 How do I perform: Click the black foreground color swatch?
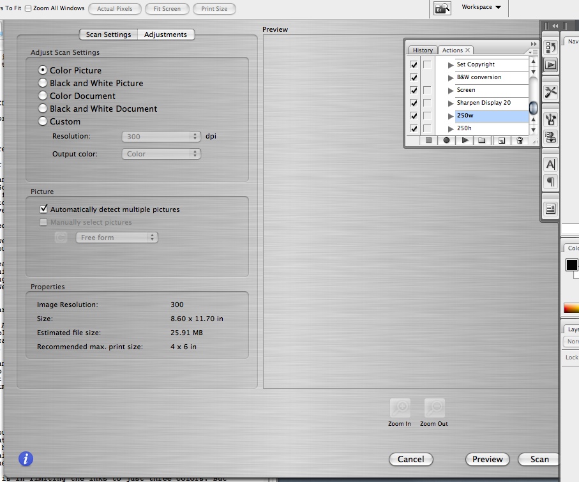click(x=571, y=265)
